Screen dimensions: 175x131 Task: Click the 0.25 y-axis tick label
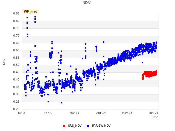(16, 102)
